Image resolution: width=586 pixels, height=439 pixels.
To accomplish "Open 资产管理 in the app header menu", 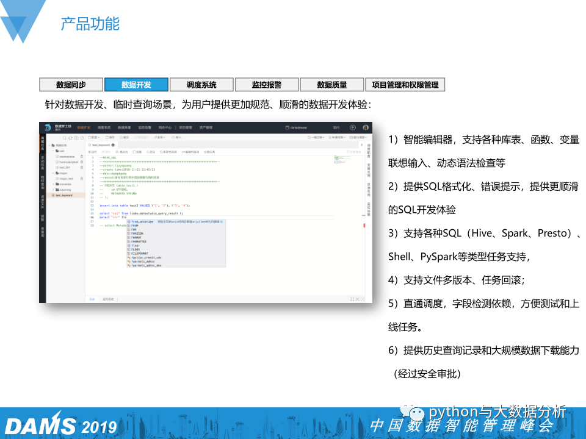I will 206,127.
